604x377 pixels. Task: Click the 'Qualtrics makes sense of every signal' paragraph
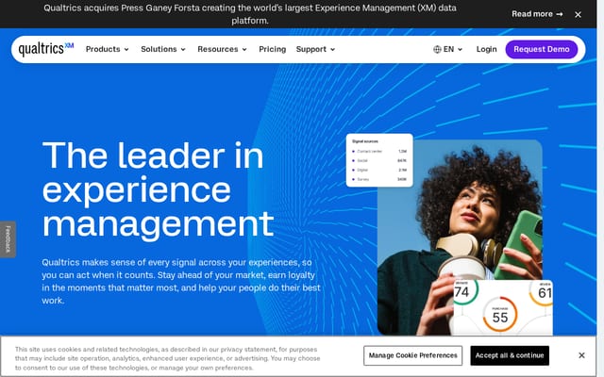click(x=181, y=281)
